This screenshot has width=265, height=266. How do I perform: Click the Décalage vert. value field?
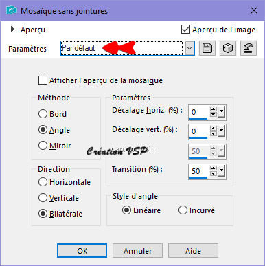pos(198,131)
